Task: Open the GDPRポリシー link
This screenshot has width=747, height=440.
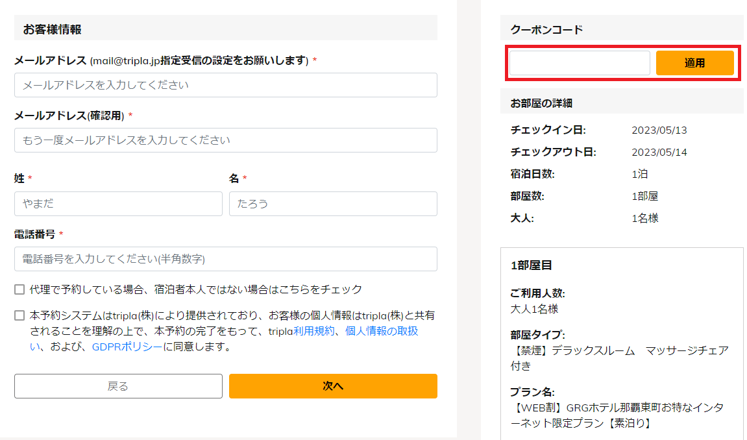Action: click(127, 347)
